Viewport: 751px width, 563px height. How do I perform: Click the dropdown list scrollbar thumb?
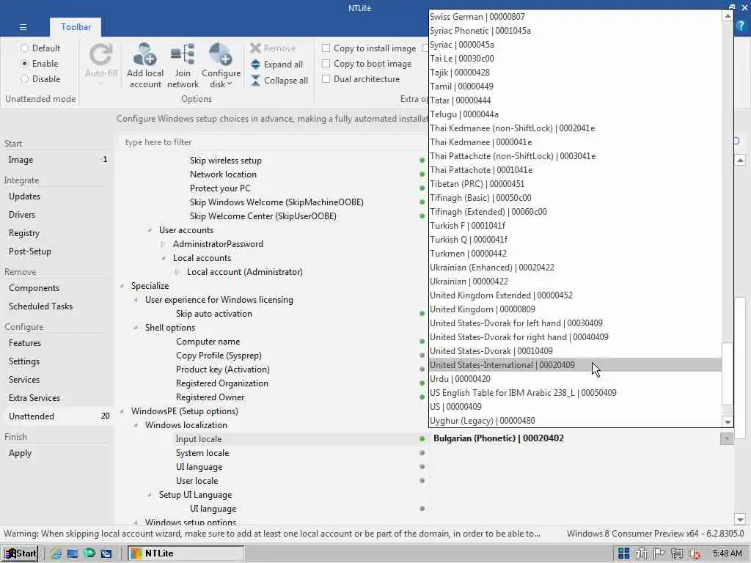point(728,373)
